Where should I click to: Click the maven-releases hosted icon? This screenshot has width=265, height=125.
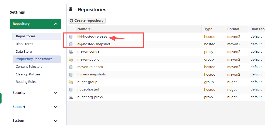[71, 67]
